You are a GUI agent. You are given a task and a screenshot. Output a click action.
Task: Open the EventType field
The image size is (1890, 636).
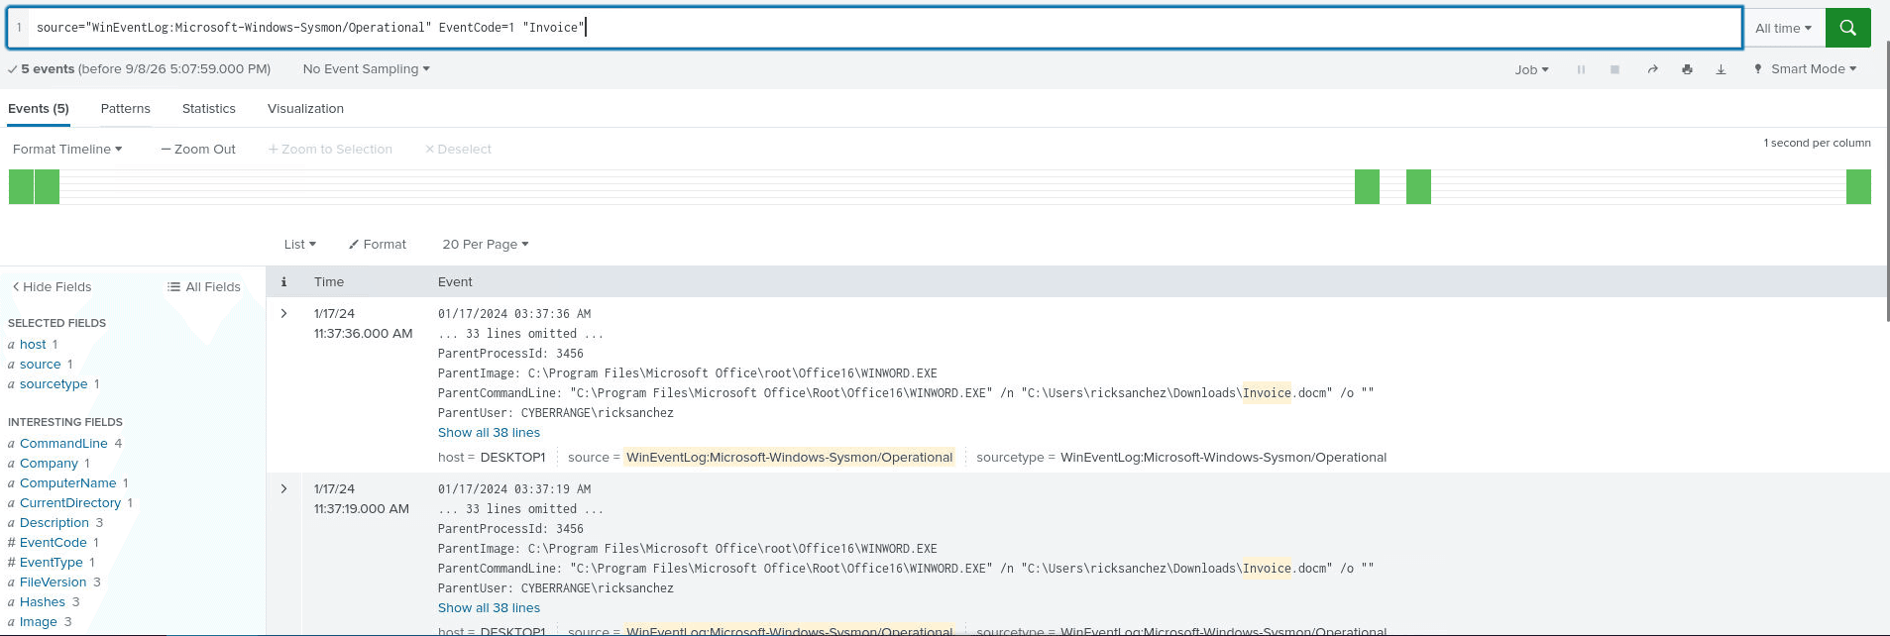[52, 563]
